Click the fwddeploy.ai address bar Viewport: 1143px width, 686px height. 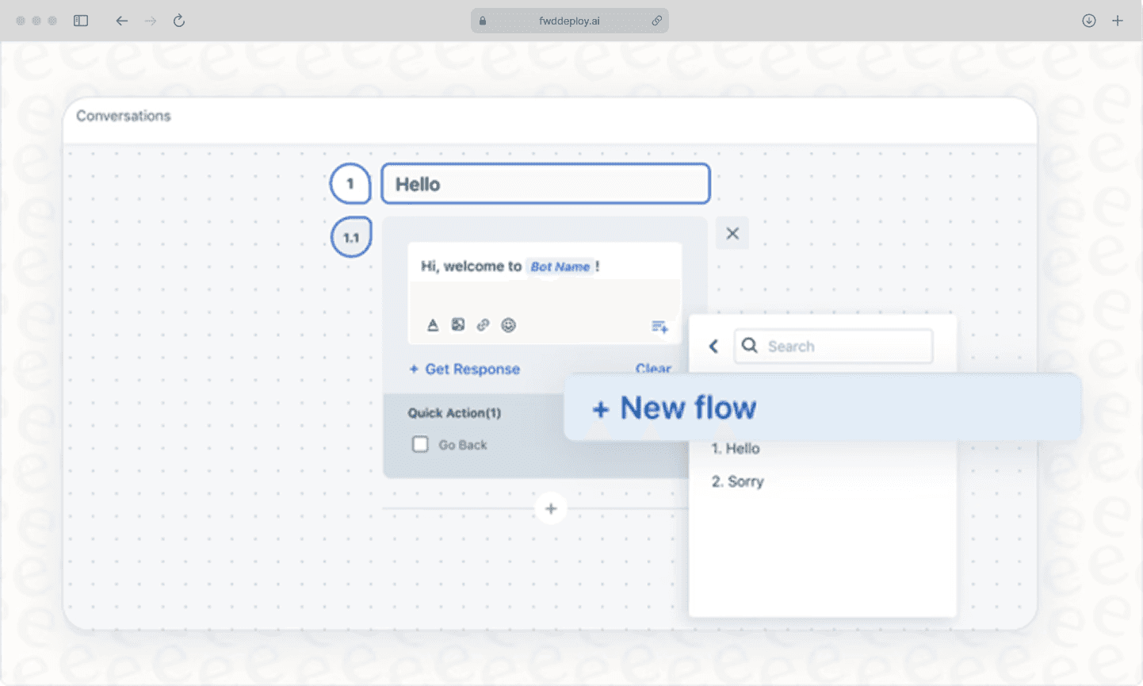[x=569, y=21]
